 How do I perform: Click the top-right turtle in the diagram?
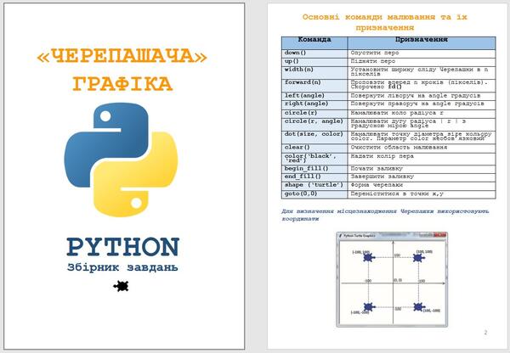click(418, 258)
